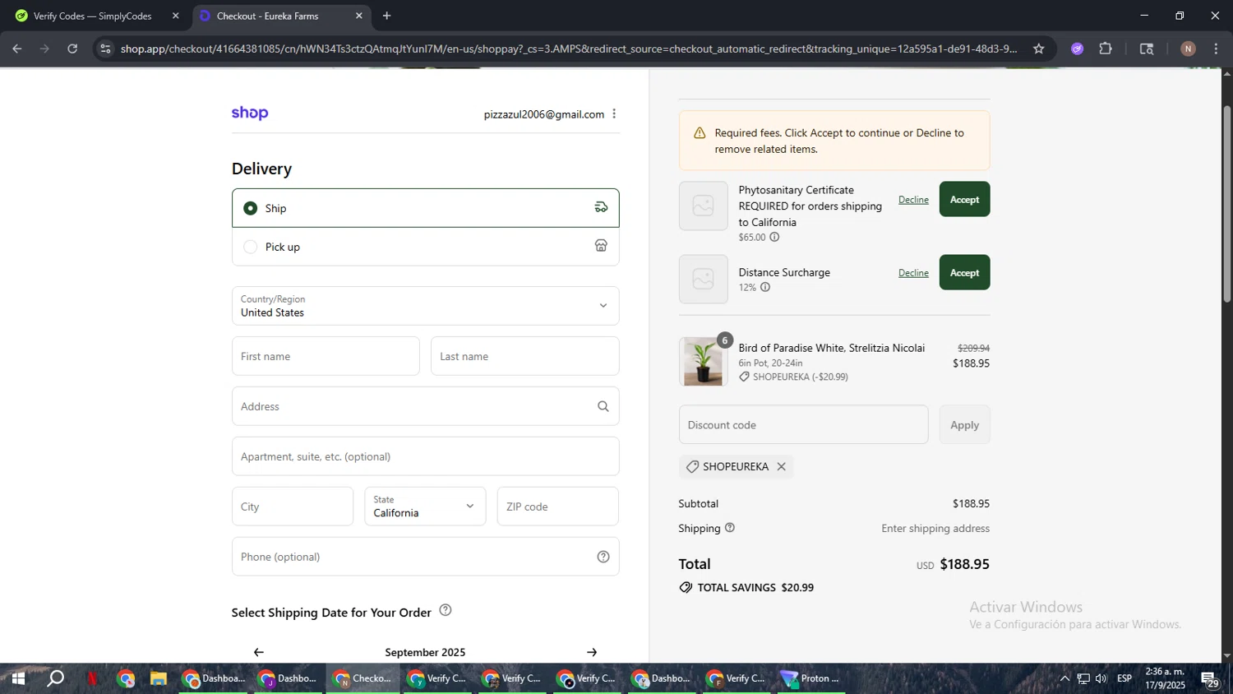Image resolution: width=1233 pixels, height=694 pixels.
Task: Open the side panel toolbar icon
Action: [1147, 49]
